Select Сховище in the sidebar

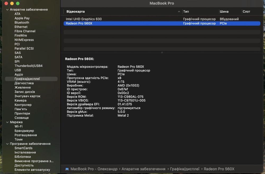pyautogui.click(x=21, y=118)
